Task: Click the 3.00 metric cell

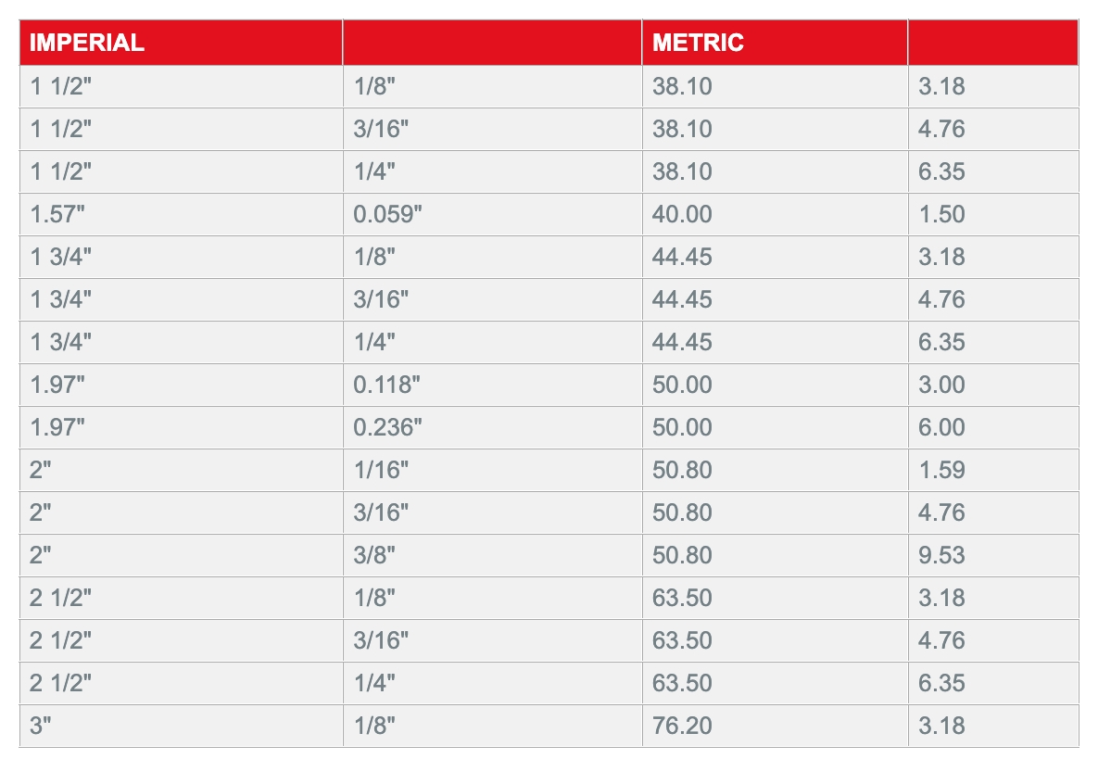Action: tap(993, 385)
